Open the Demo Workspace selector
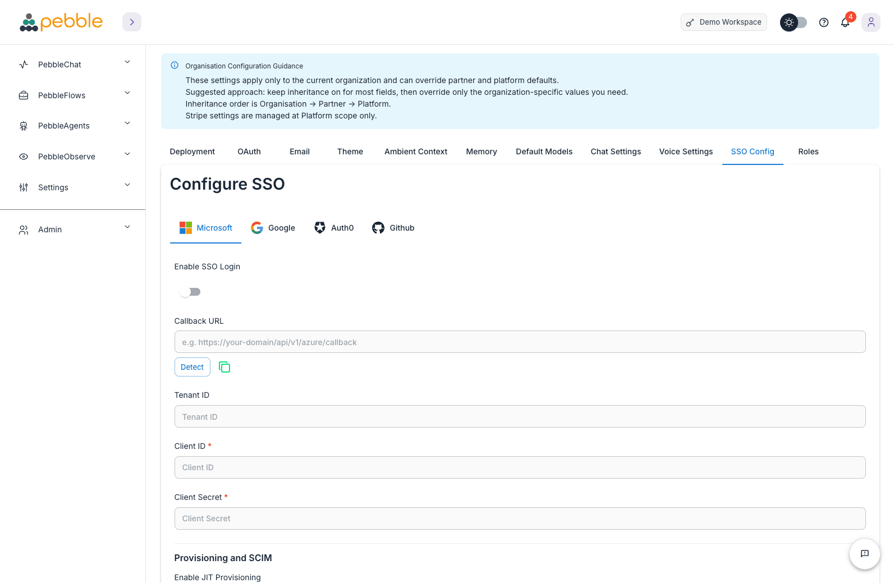The image size is (894, 583). (x=724, y=22)
